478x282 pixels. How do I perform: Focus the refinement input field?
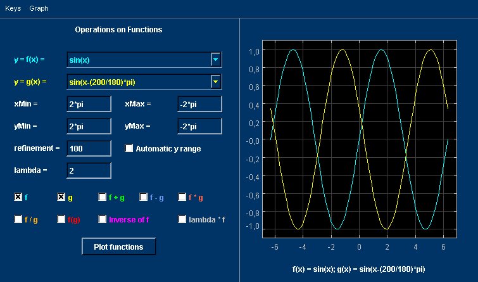pyautogui.click(x=89, y=148)
